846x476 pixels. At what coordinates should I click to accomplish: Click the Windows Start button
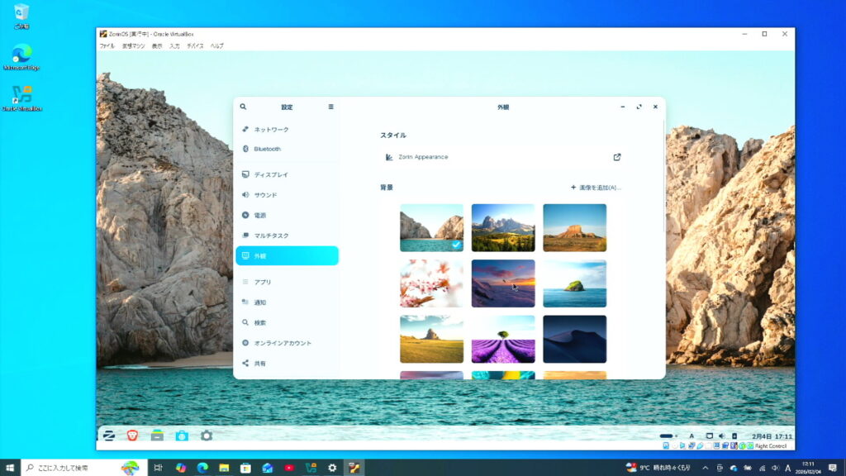[10, 468]
